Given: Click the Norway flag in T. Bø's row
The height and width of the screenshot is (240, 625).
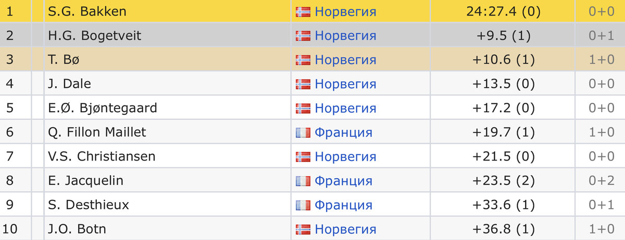Looking at the screenshot, I should [303, 60].
